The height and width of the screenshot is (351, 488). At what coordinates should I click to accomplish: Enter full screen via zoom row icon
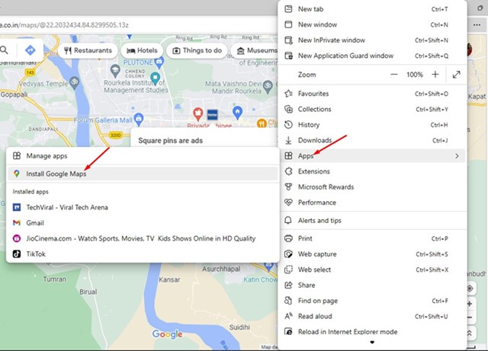pyautogui.click(x=456, y=75)
